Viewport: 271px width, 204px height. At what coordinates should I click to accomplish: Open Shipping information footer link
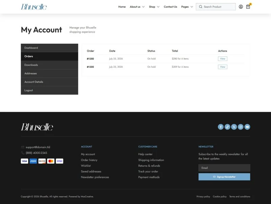[x=151, y=160]
